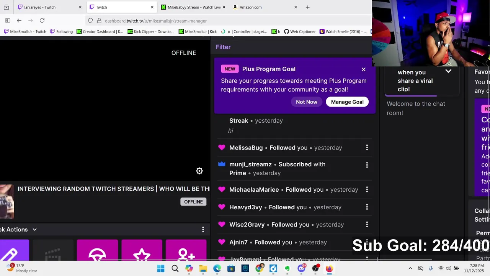
Task: Click MichaelaaMariee username in activity feed
Action: coord(254,189)
